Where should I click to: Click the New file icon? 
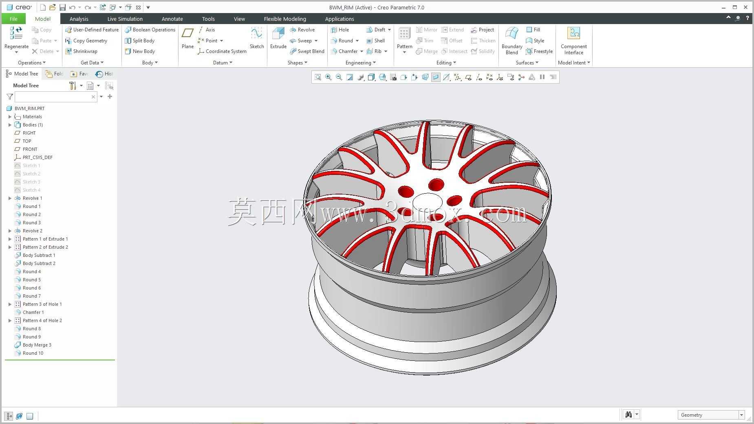click(x=43, y=7)
